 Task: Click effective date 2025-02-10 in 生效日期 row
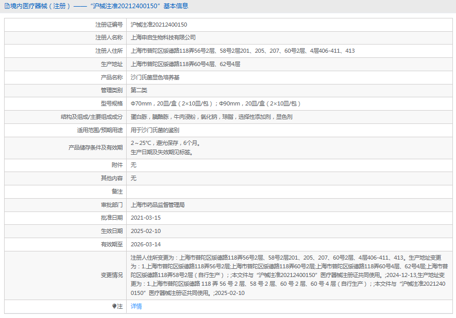point(146,231)
